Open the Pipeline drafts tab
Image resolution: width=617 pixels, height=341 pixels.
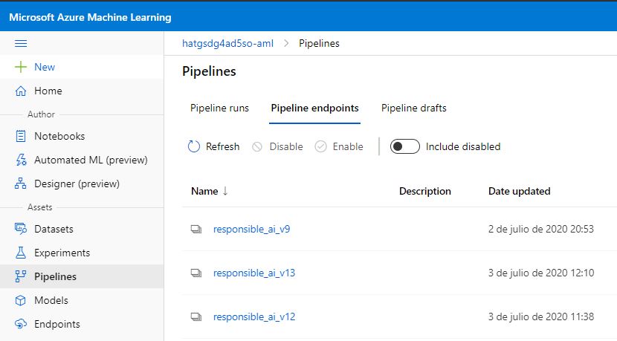click(414, 108)
